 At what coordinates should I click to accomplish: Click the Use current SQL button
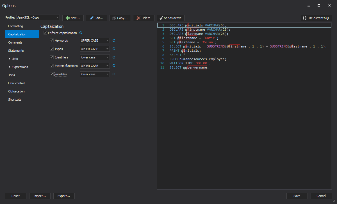tap(316, 18)
